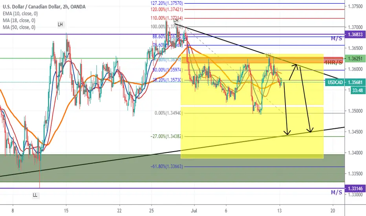Click the 1.33500 price scale value
This screenshot has height=216, width=366.
[355, 174]
